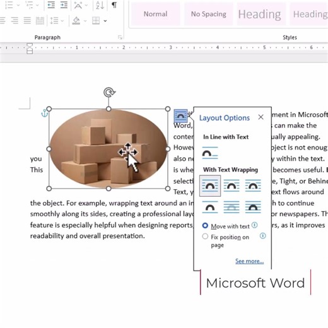Apply the No Spacing style
The image size is (328, 328).
coord(209,14)
